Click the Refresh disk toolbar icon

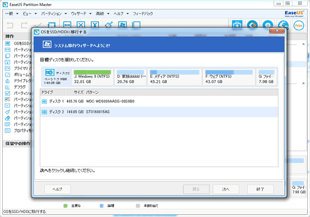(x=52, y=25)
